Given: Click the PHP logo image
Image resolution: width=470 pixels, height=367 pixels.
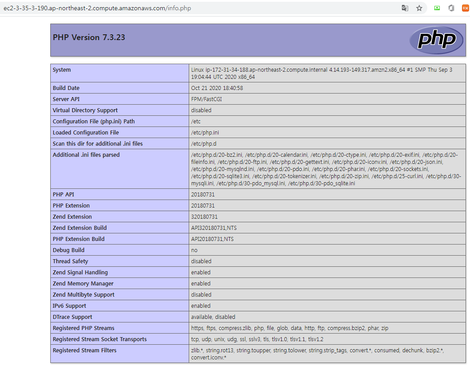Looking at the screenshot, I should (437, 40).
